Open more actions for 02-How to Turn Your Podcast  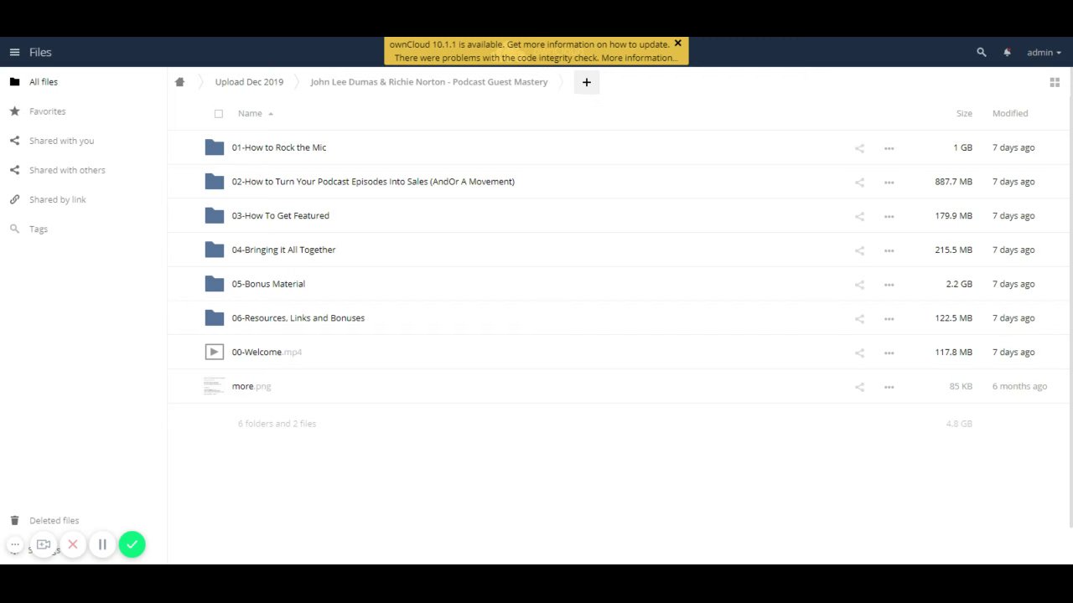coord(889,182)
